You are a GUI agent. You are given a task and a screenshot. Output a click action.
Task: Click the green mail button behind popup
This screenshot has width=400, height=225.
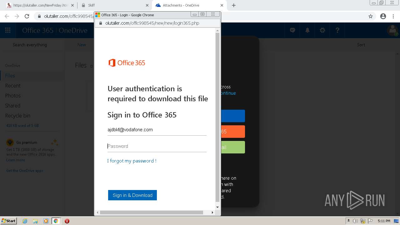pyautogui.click(x=233, y=147)
